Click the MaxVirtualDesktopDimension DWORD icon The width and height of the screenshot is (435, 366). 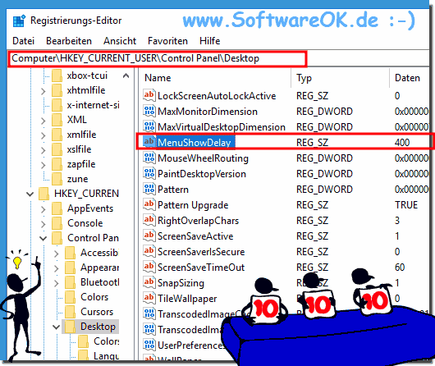(x=149, y=126)
